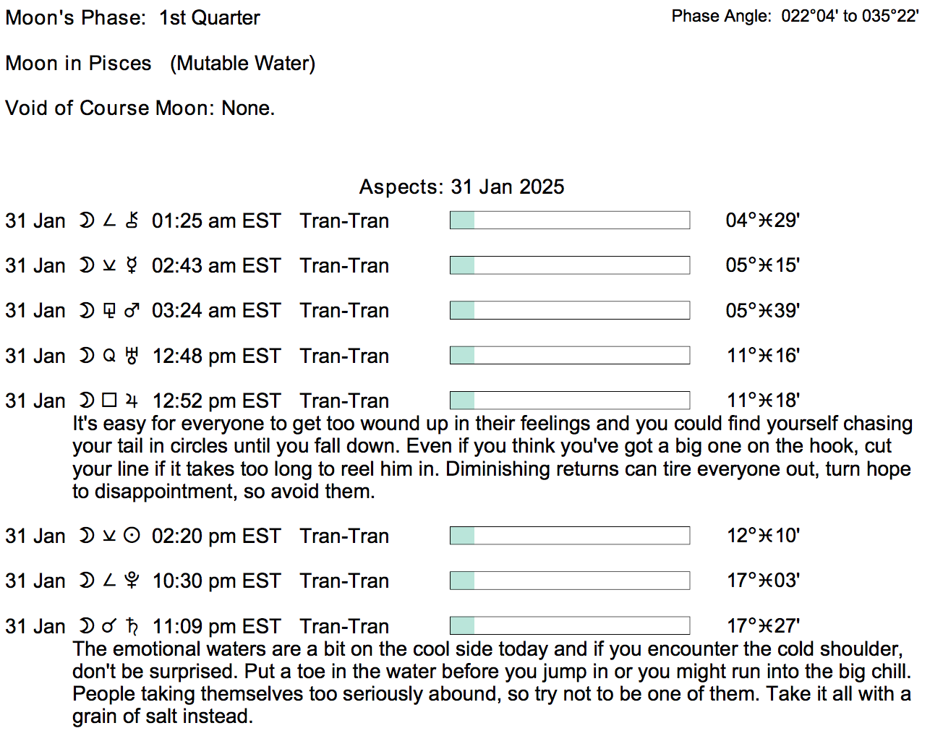Select the Uranus glyph in the 12:48 pm row

132,356
